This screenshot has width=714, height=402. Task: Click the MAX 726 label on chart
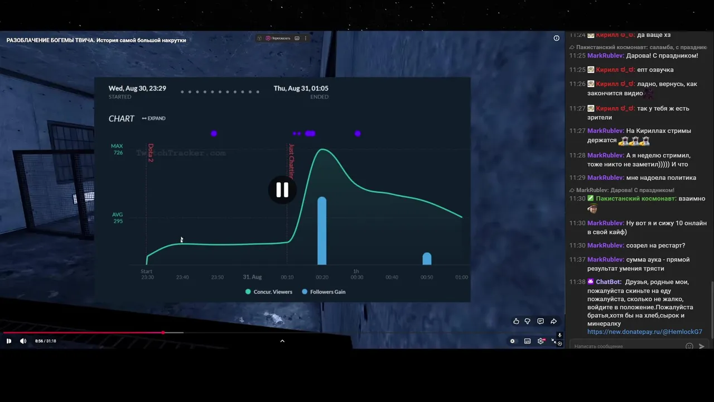(x=117, y=149)
